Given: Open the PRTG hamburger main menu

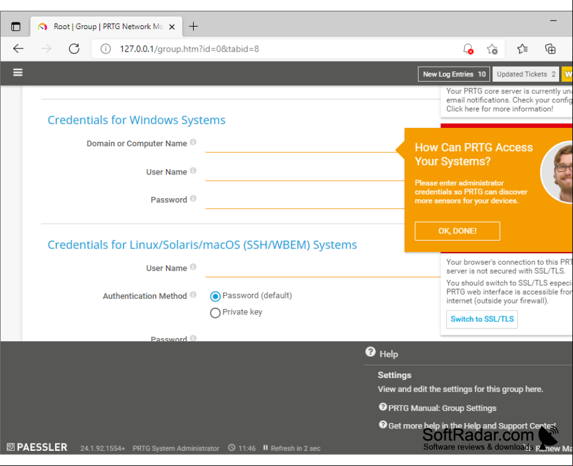Looking at the screenshot, I should pos(18,73).
